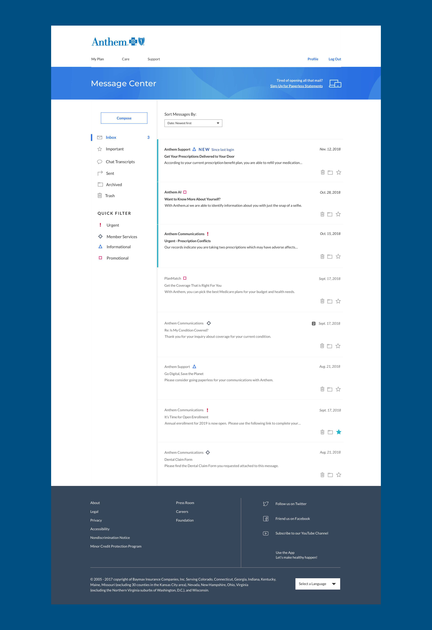This screenshot has height=630, width=432.
Task: Archive the Go Digital, Save the Planet message
Action: coord(329,389)
